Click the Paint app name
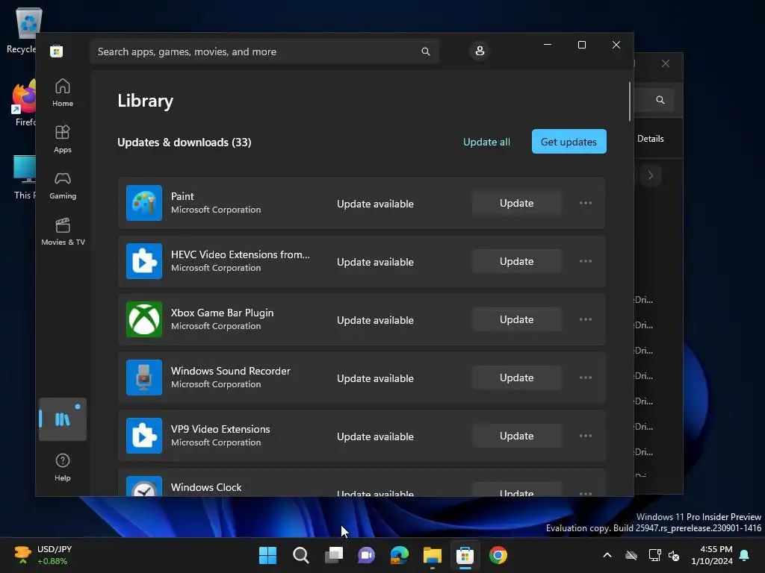 pos(182,196)
